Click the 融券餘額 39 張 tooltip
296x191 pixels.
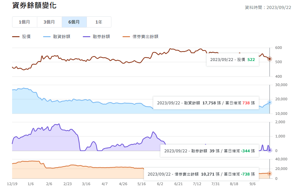pyautogui.click(x=209, y=151)
